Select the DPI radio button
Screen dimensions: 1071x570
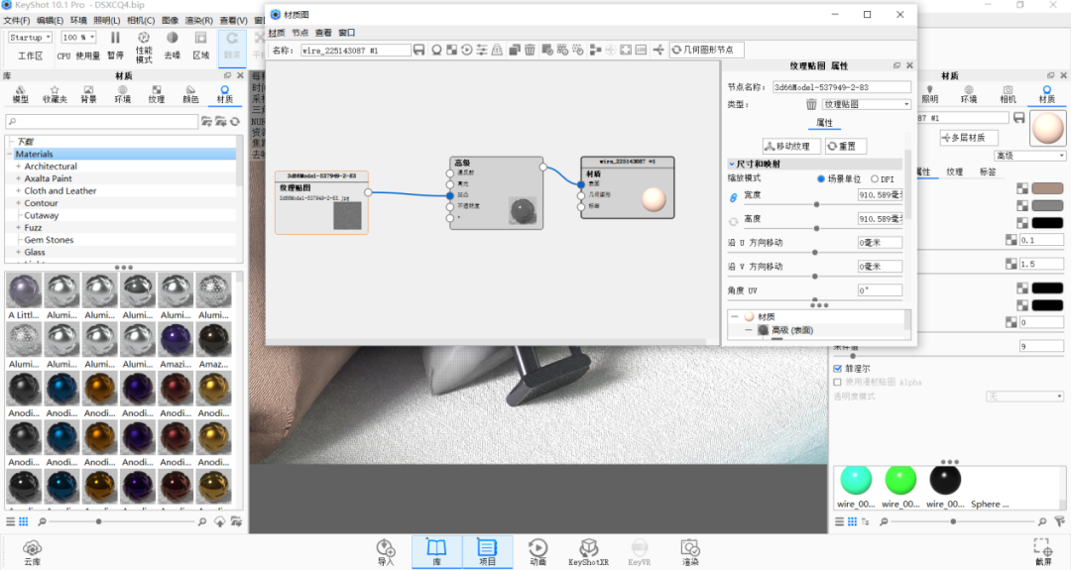pos(875,178)
